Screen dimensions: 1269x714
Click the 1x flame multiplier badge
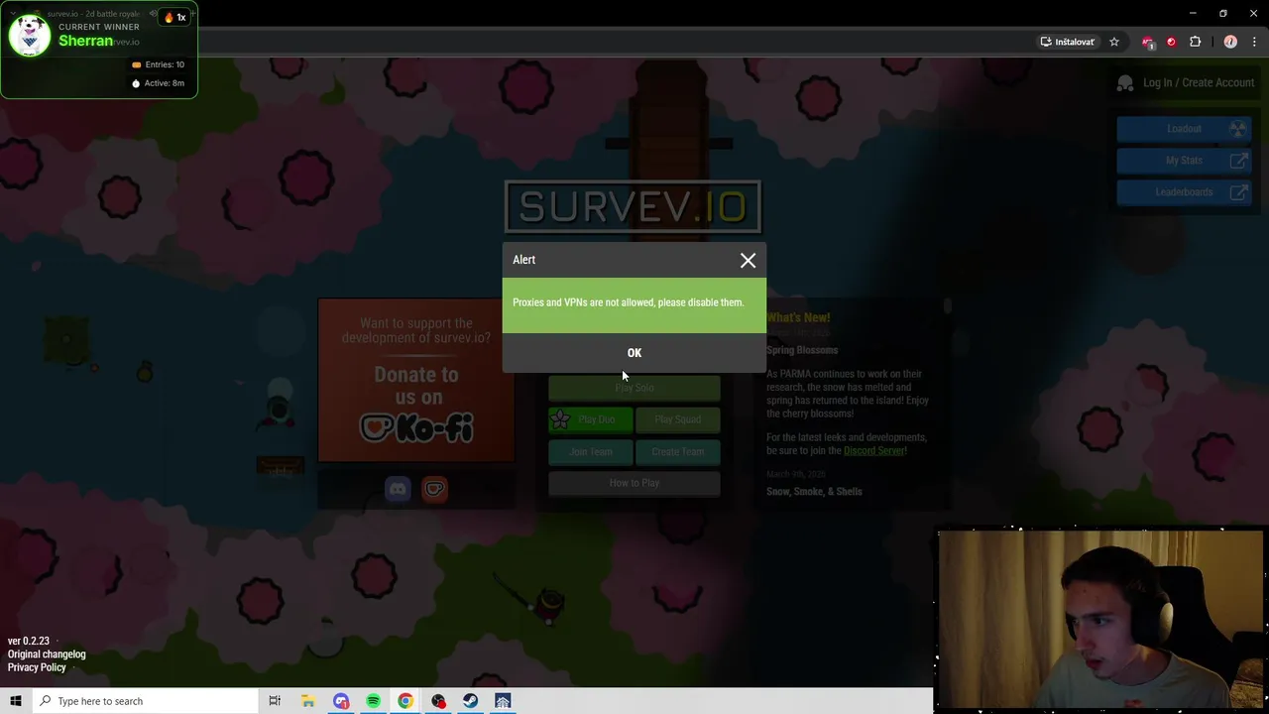pos(175,17)
